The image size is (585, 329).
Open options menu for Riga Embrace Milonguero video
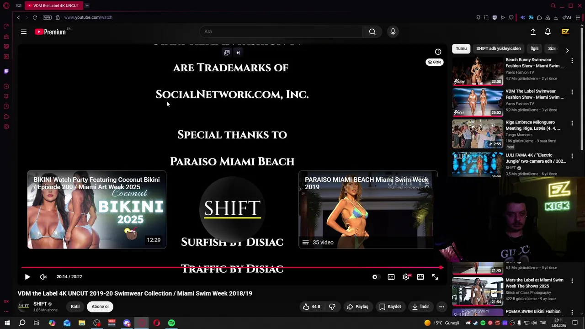click(572, 123)
